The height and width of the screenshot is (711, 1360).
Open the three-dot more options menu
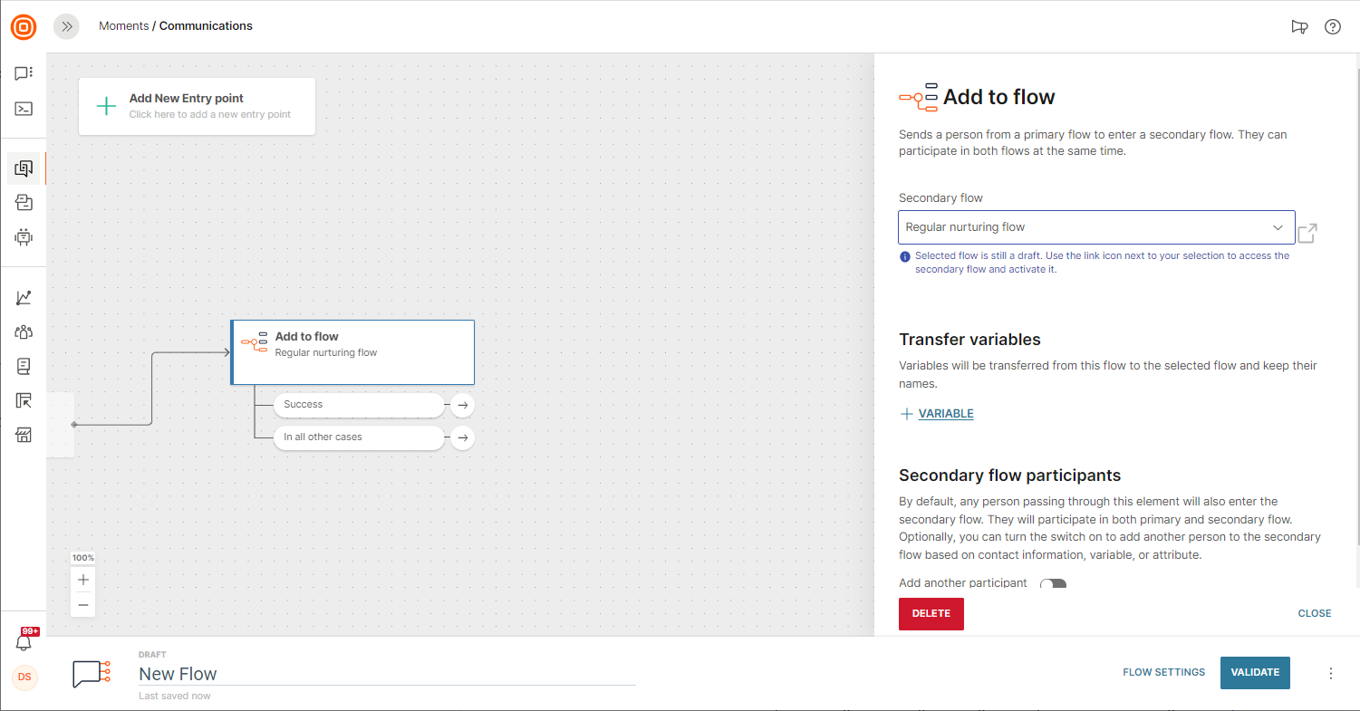pos(1330,673)
